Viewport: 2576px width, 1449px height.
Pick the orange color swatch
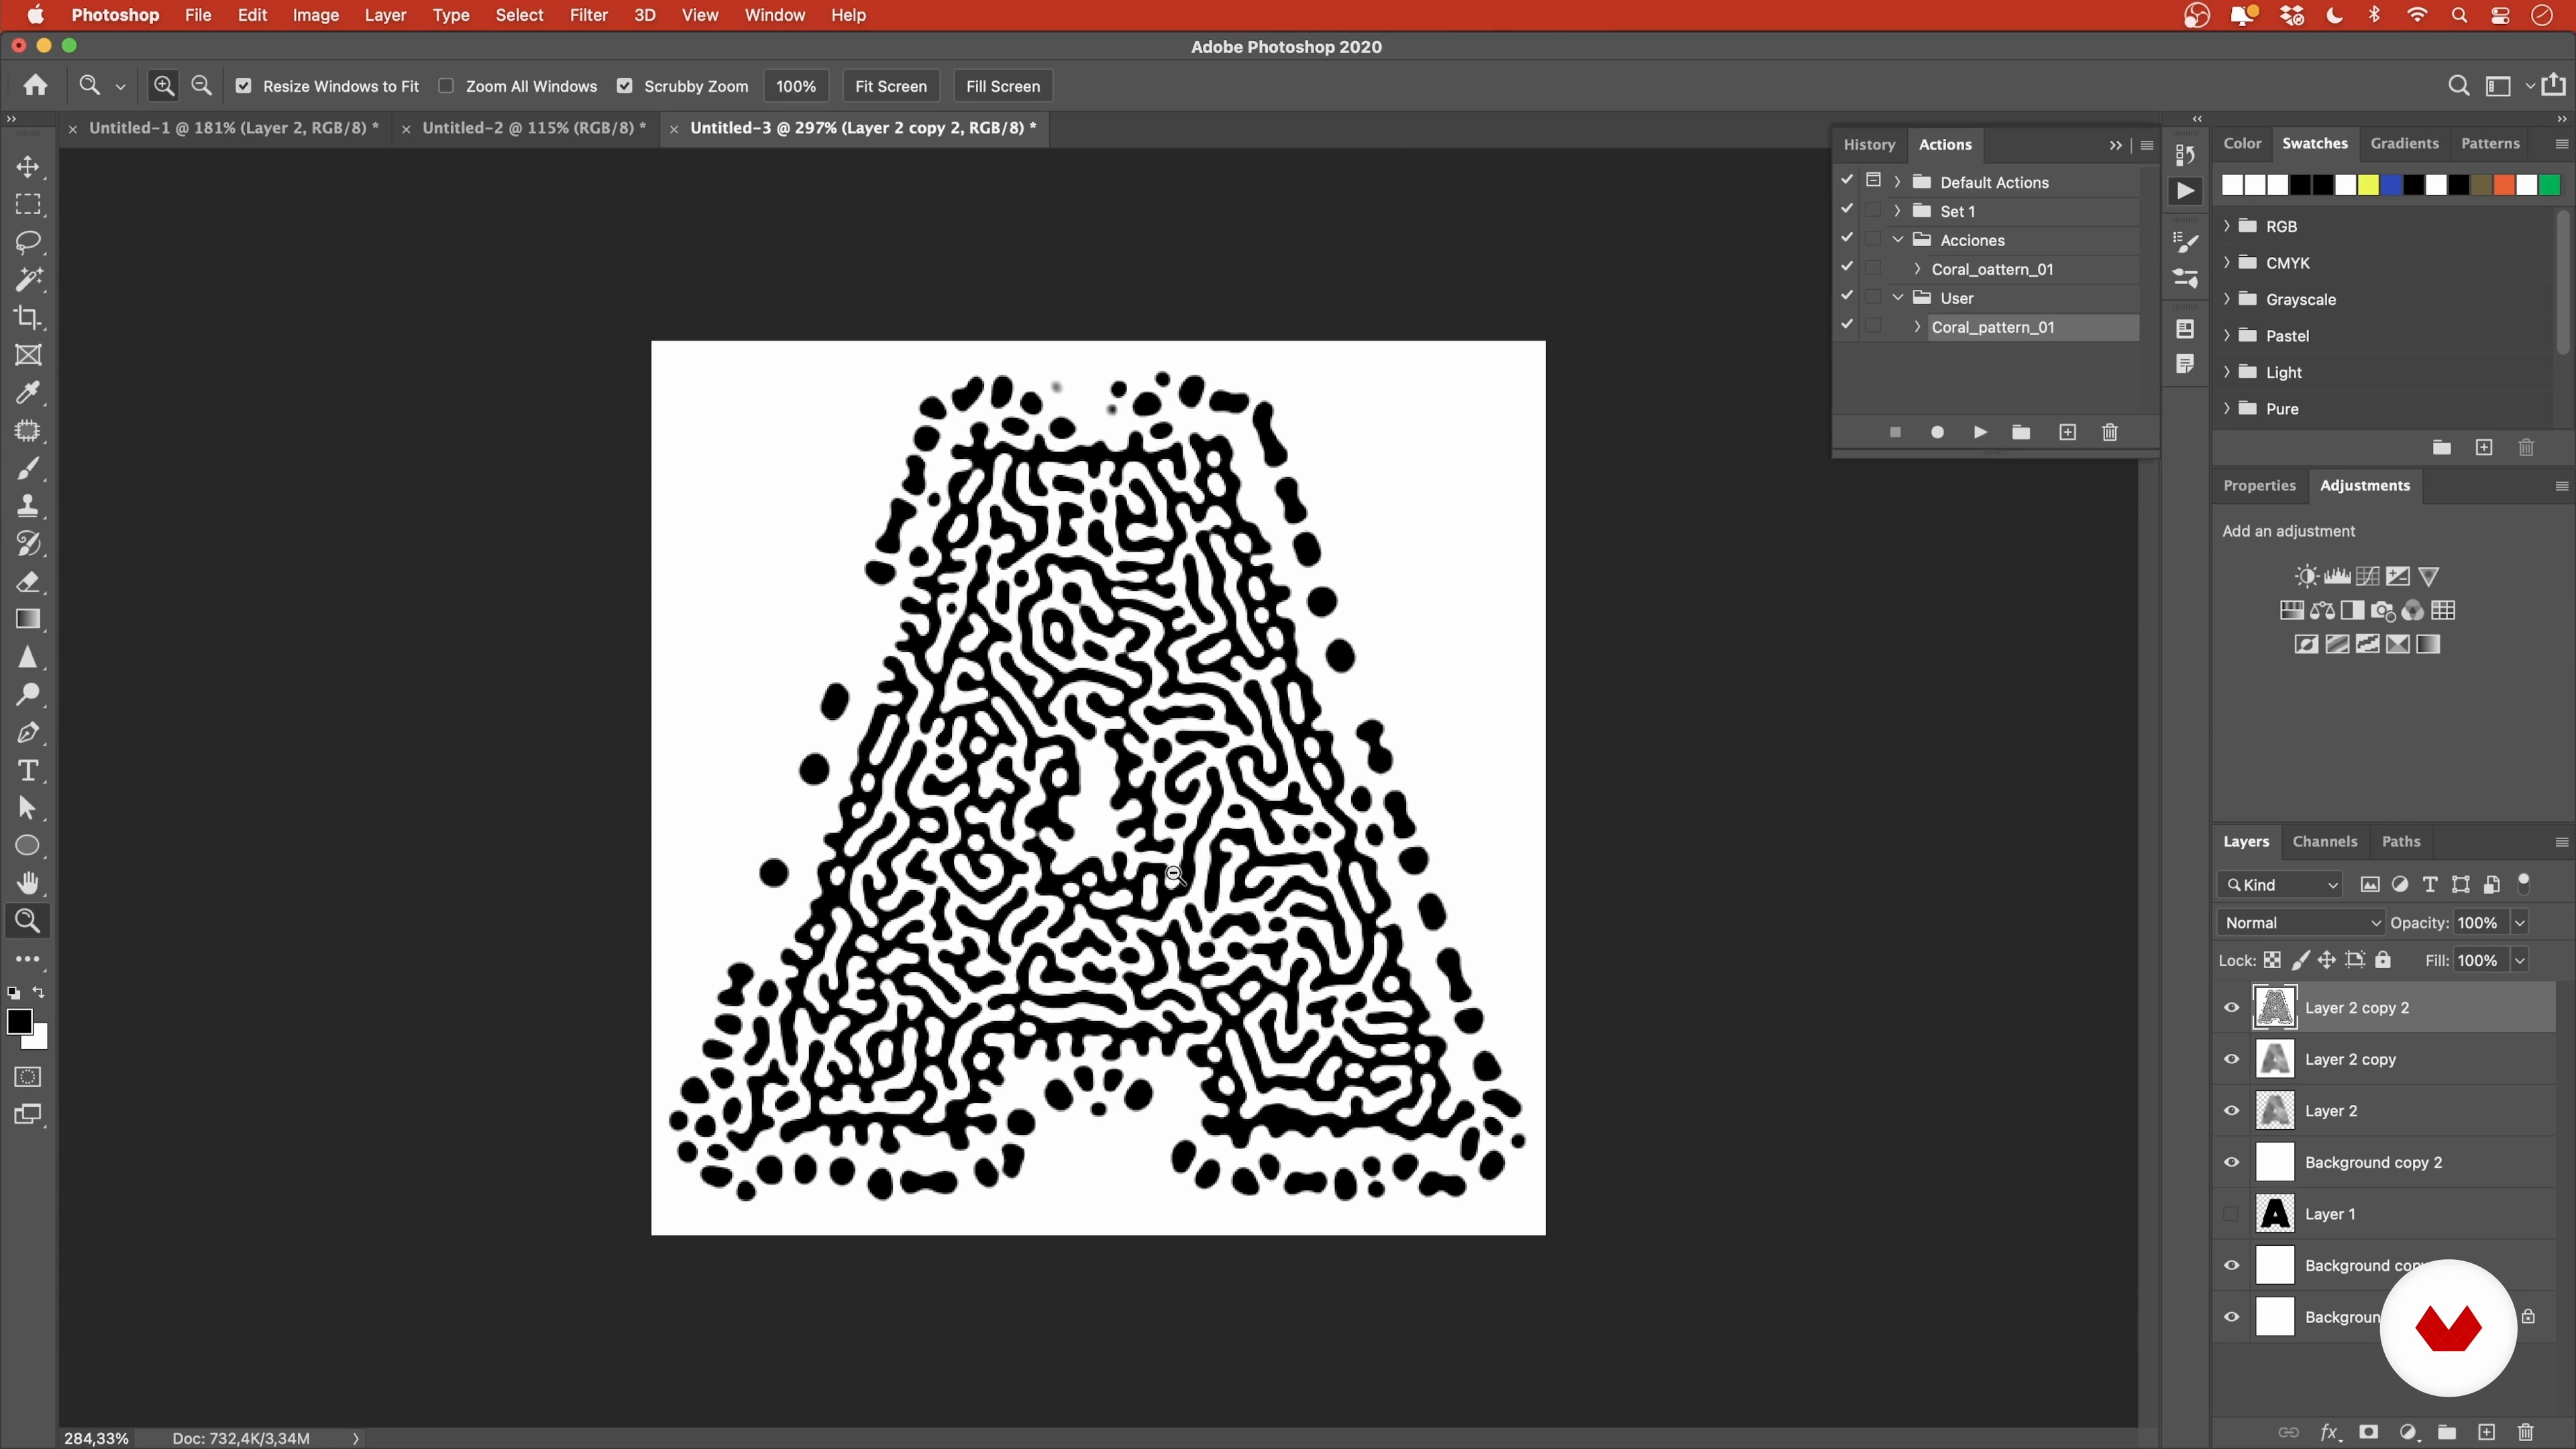point(2503,185)
